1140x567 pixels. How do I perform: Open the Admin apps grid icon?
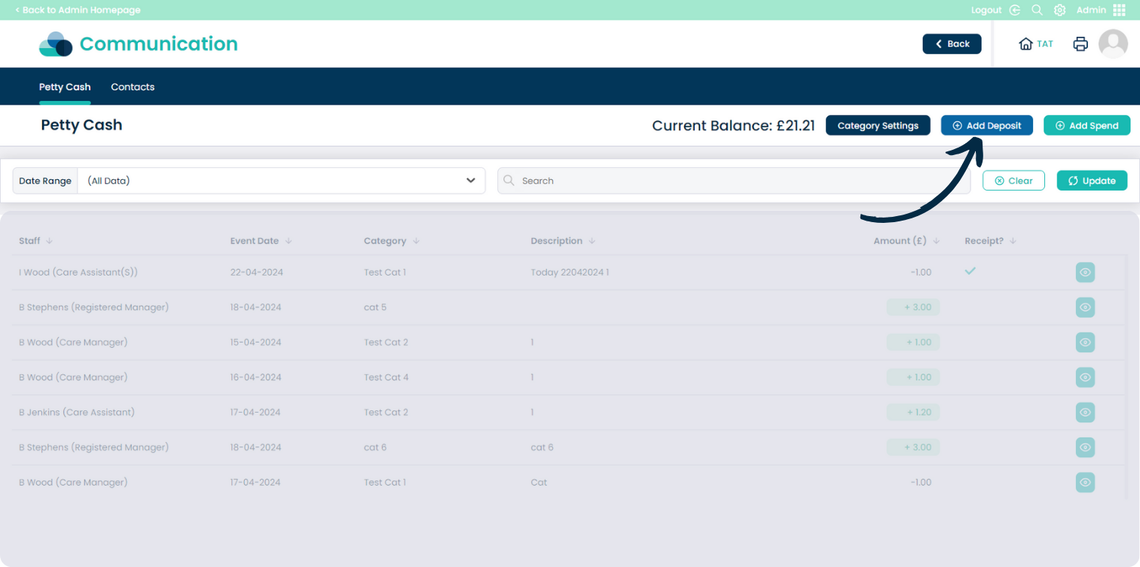1119,10
